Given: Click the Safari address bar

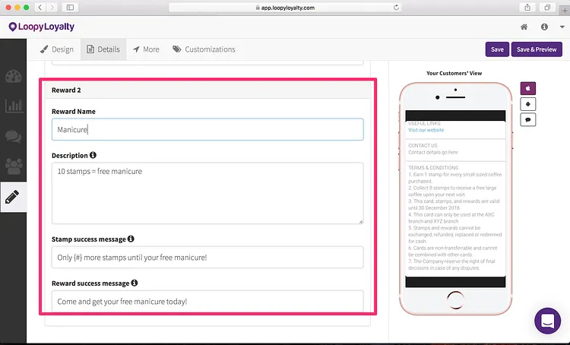Looking at the screenshot, I should tap(285, 8).
